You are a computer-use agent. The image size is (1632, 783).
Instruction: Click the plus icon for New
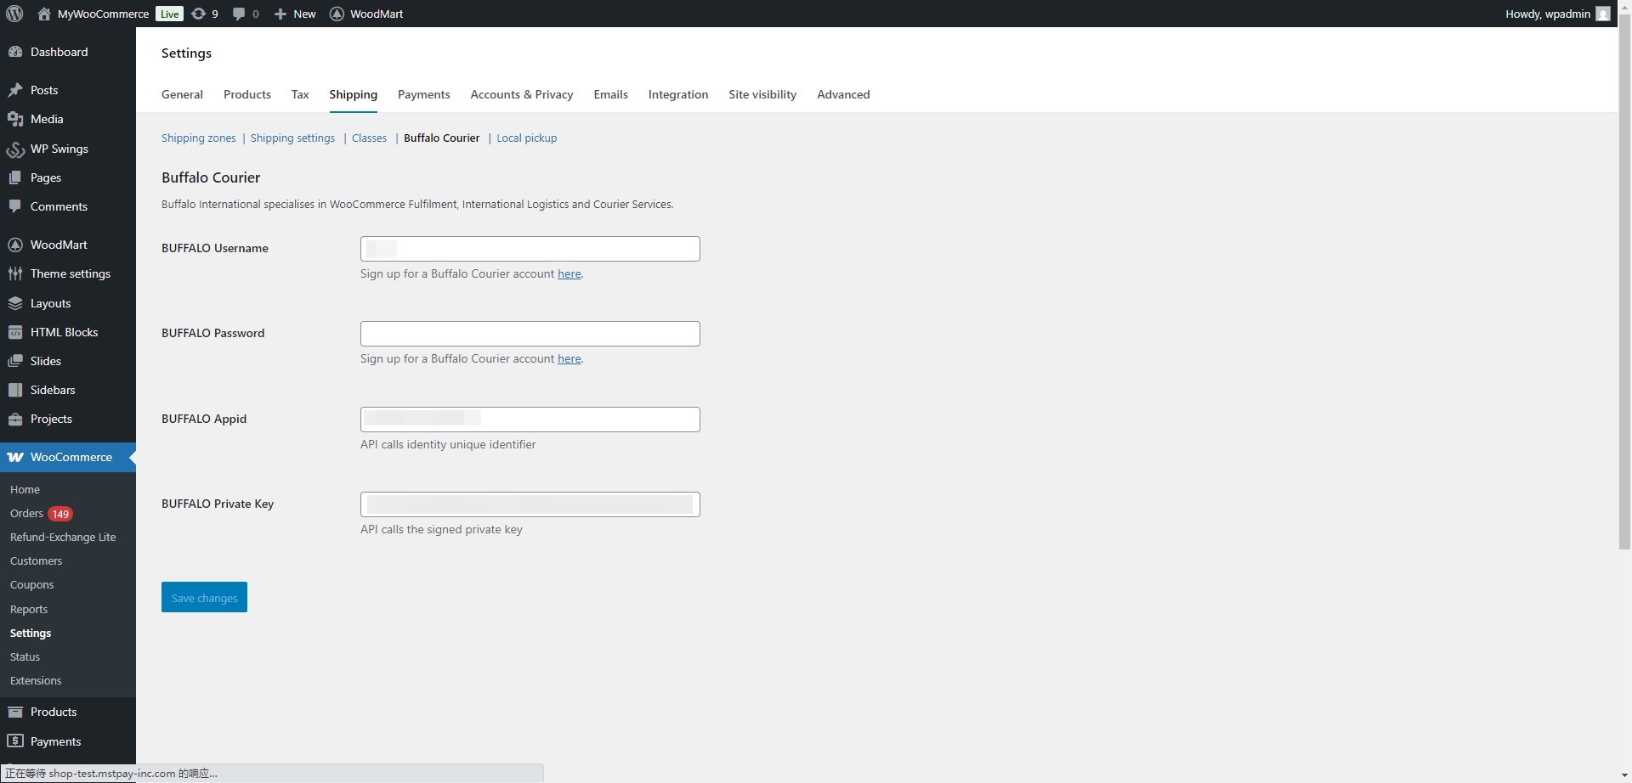pos(280,14)
